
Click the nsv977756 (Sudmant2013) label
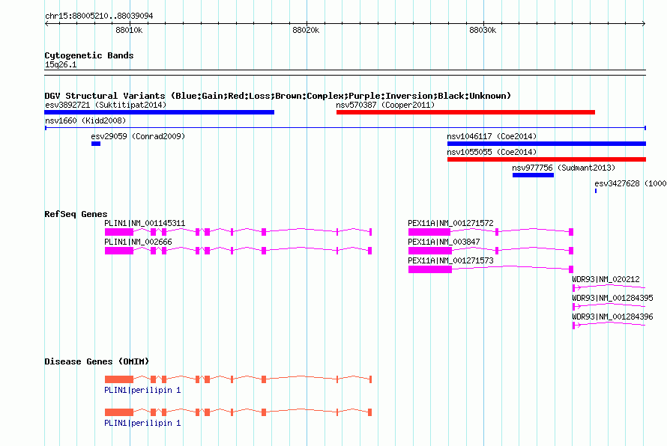coord(564,168)
